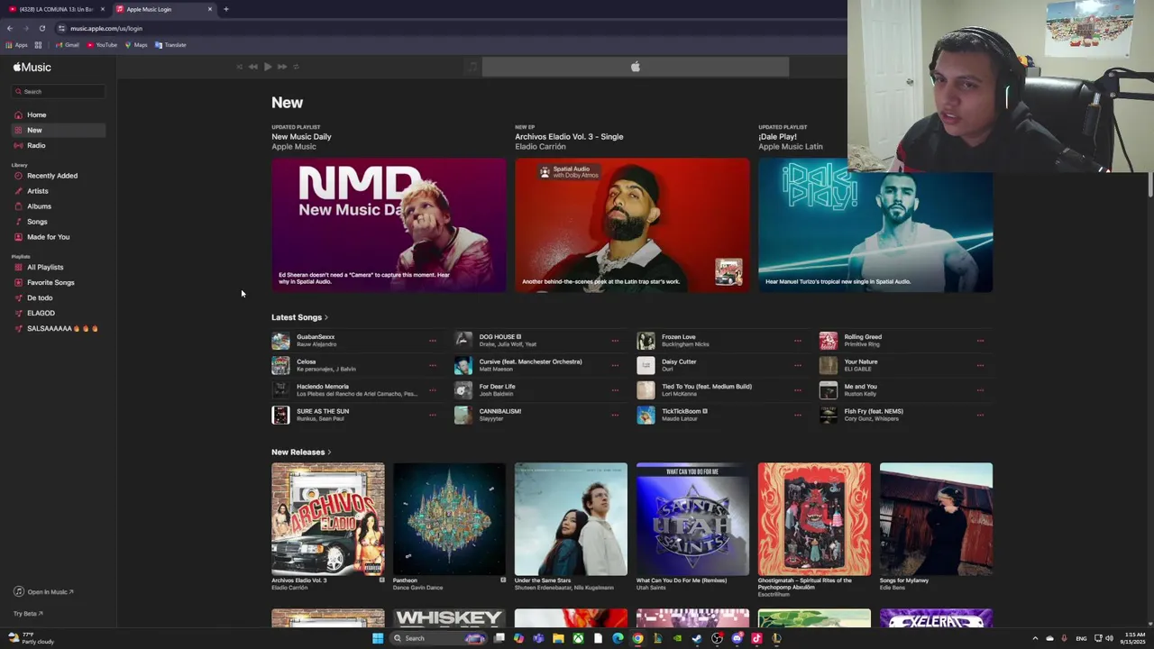1154x649 pixels.
Task: Open Xbox app from taskbar
Action: click(578, 638)
